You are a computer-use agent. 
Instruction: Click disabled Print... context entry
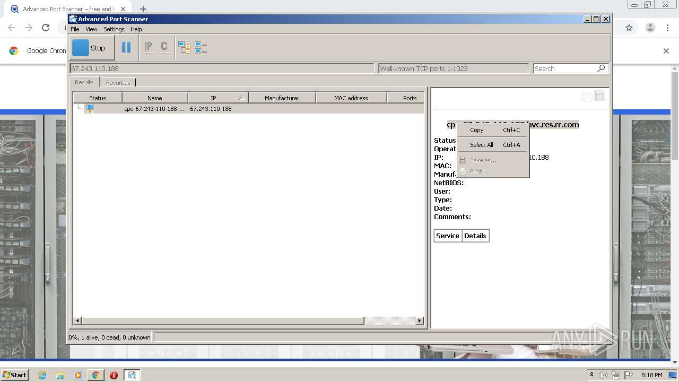pos(493,171)
